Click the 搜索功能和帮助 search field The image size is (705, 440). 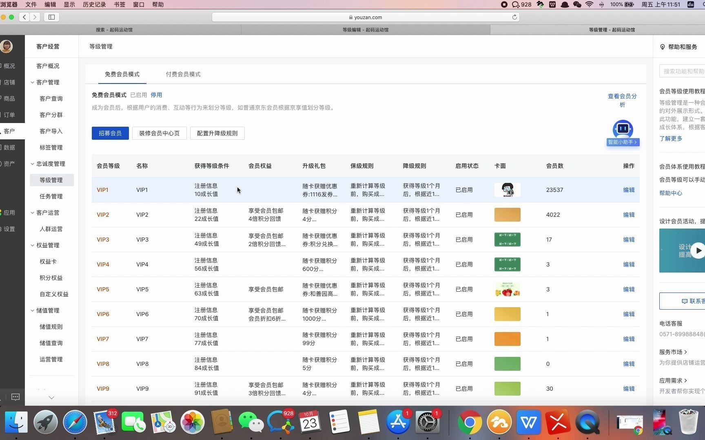(682, 71)
